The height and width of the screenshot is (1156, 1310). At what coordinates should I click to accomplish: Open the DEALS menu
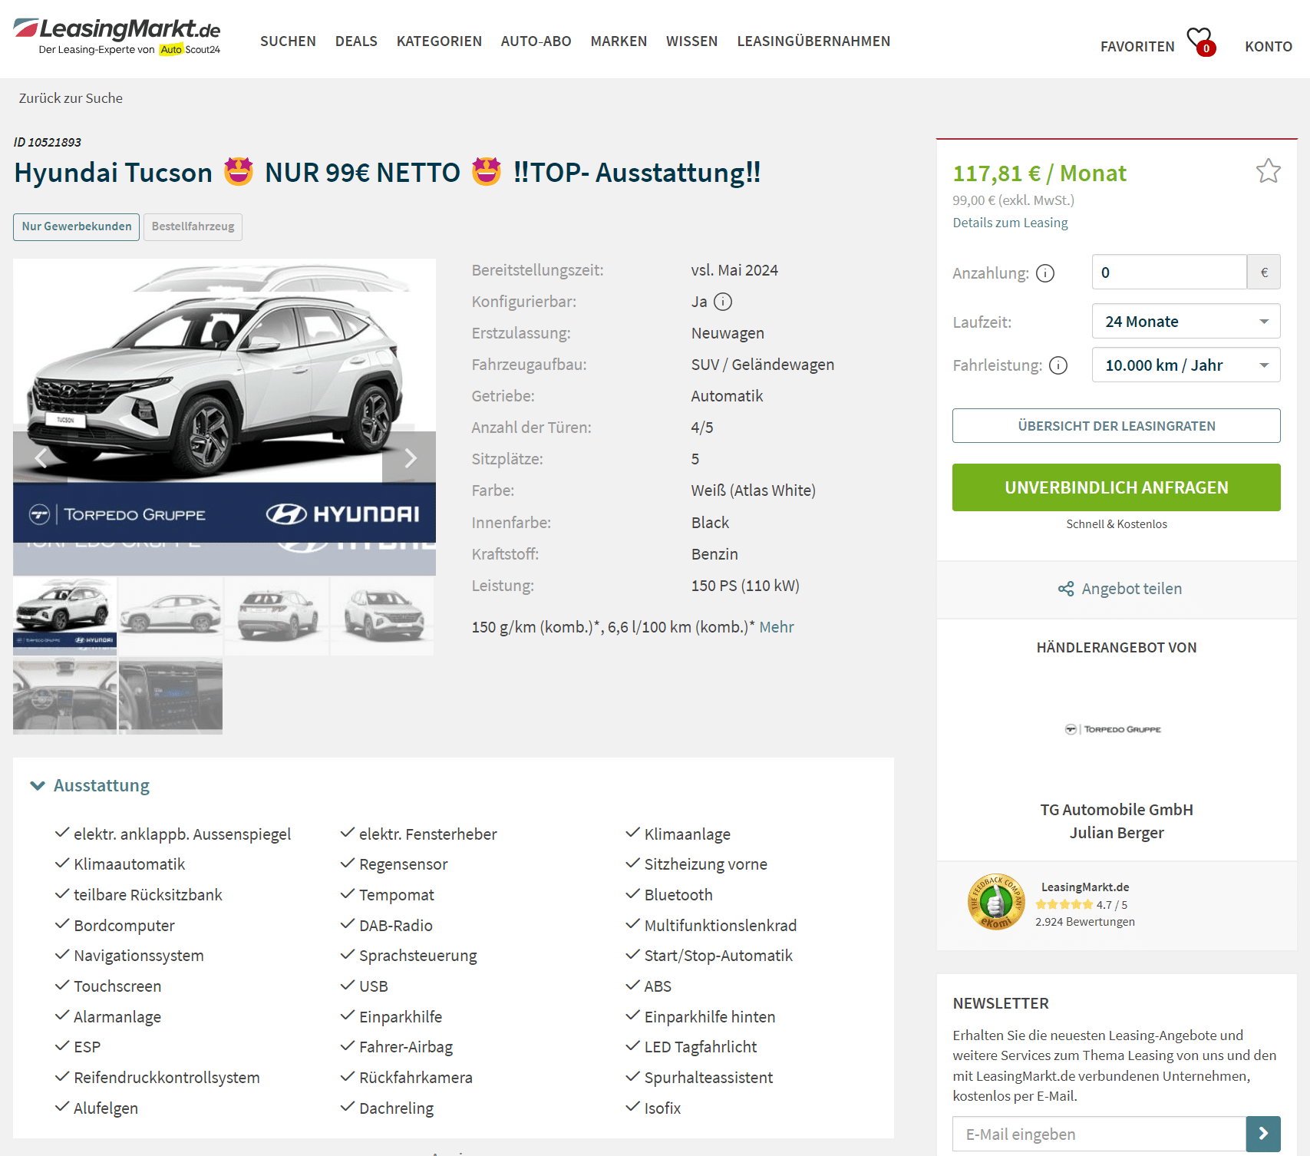click(356, 41)
